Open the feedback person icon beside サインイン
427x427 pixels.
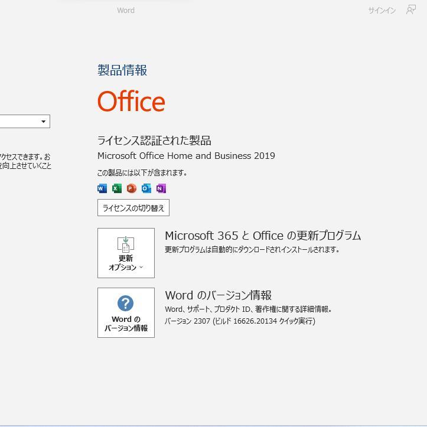click(x=411, y=10)
